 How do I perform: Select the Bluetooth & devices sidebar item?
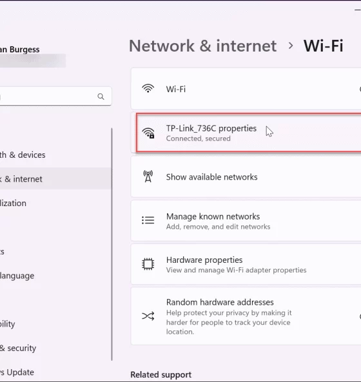tap(55, 155)
